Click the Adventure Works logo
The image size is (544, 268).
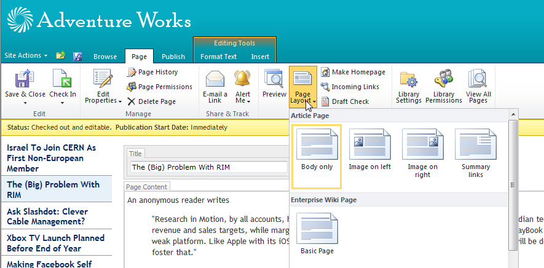pyautogui.click(x=20, y=20)
